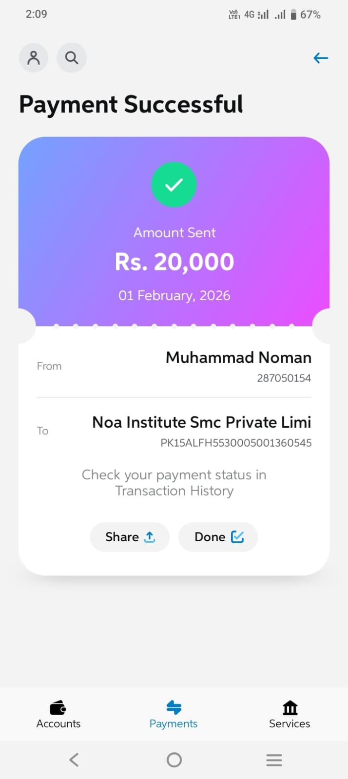Open the Accounts wallet tab
Screen dimensions: 348x779
pyautogui.click(x=58, y=714)
